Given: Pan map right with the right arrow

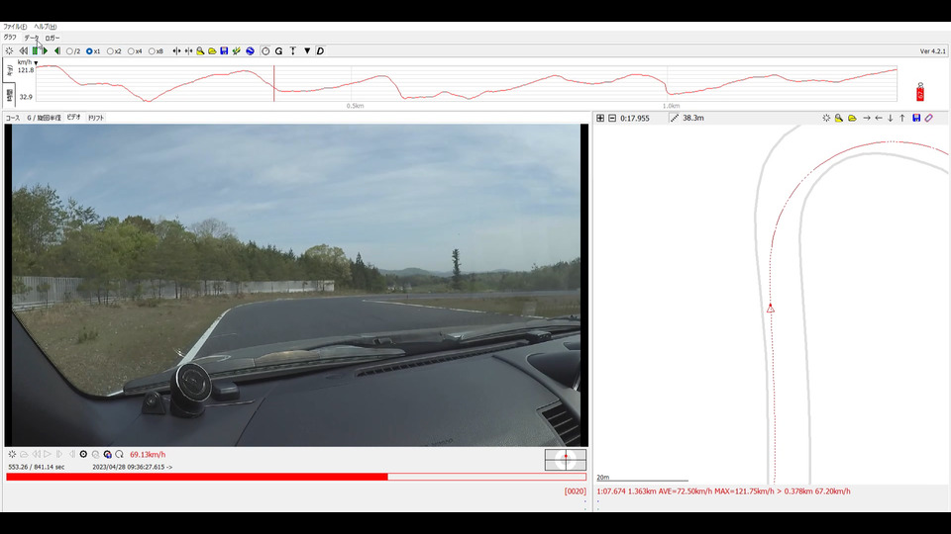Looking at the screenshot, I should [866, 118].
